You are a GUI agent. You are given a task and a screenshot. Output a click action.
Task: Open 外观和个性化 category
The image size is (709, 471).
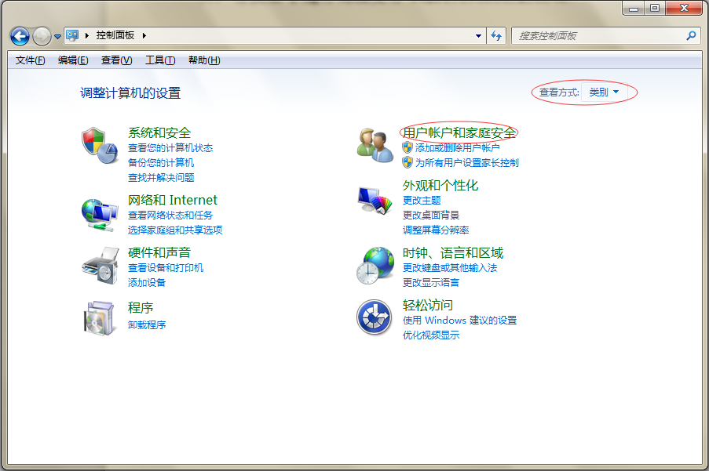click(440, 186)
